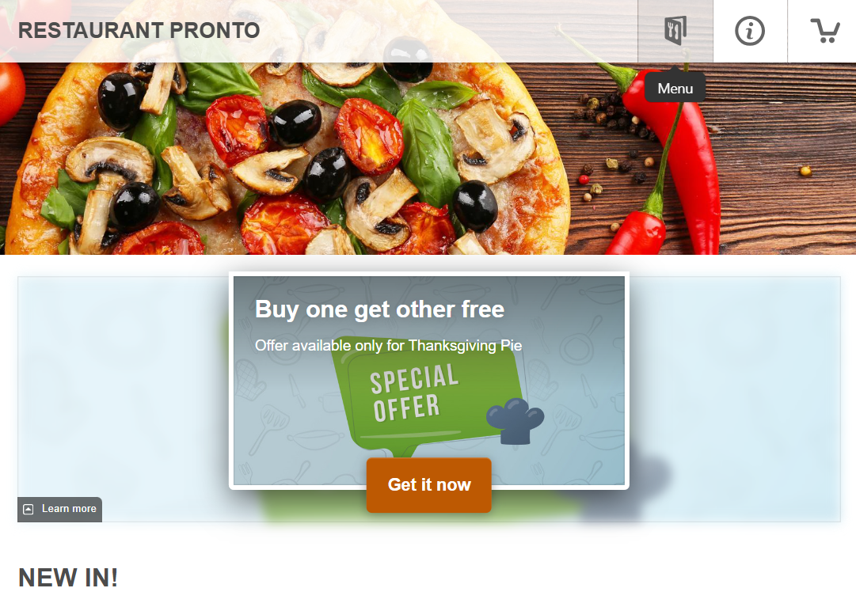Open the shopping cart icon
Viewport: 856px width, 607px height.
pos(825,31)
